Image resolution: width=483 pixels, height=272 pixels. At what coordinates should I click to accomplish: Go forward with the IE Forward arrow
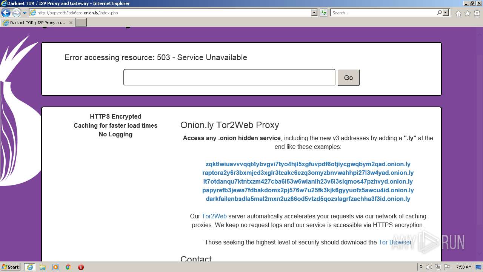pos(16,13)
